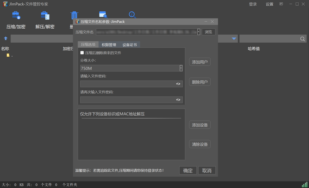309x188 pixels.
Task: Open the 750M volume size dropdown
Action: tap(181, 68)
